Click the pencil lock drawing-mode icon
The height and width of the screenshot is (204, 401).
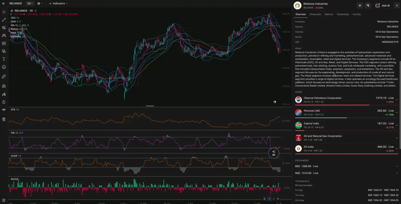pyautogui.click(x=4, y=94)
